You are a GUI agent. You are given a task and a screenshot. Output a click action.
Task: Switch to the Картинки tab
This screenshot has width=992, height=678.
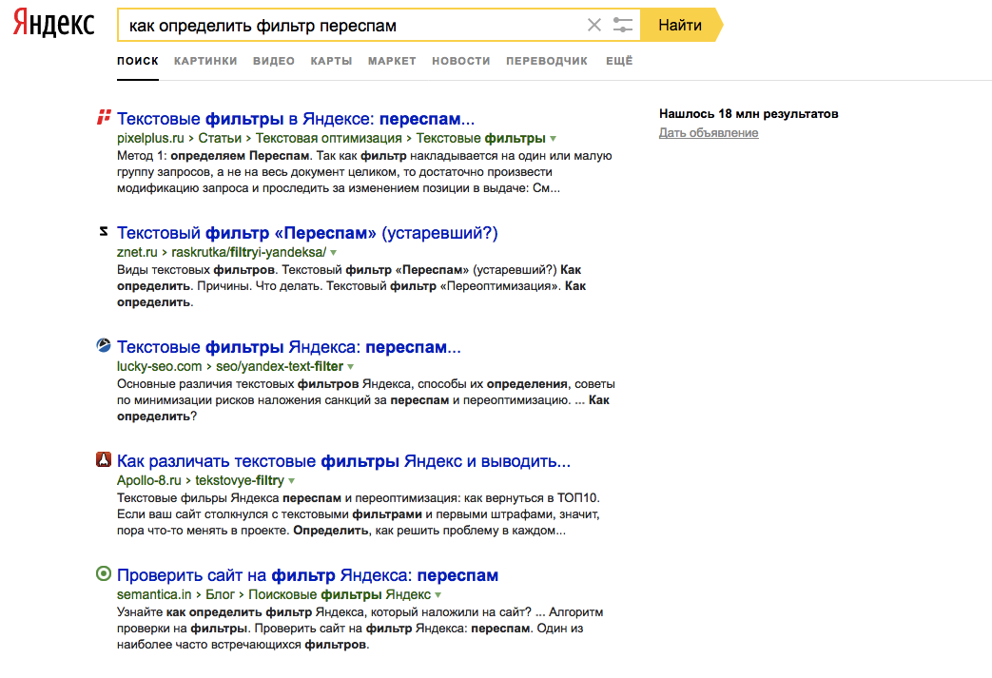point(205,61)
